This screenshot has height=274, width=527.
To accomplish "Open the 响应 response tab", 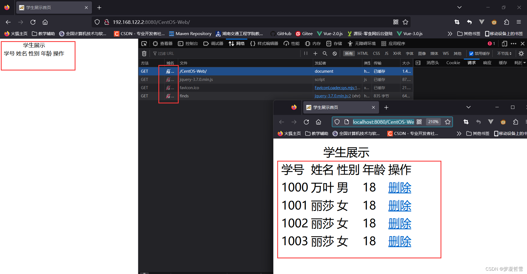I will pyautogui.click(x=487, y=63).
